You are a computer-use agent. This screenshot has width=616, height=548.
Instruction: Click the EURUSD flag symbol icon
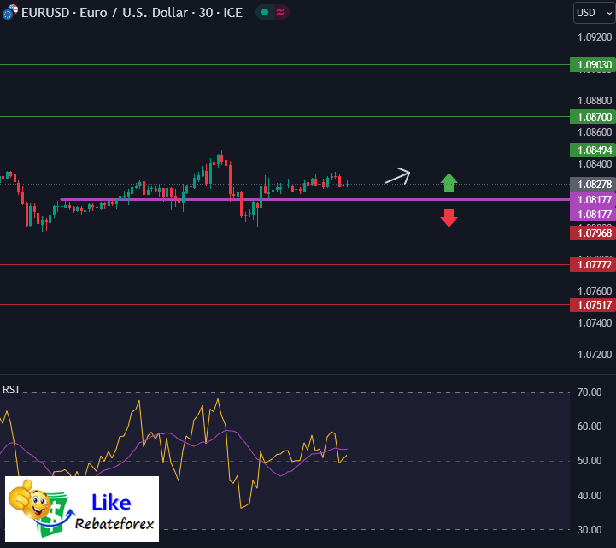tap(9, 12)
